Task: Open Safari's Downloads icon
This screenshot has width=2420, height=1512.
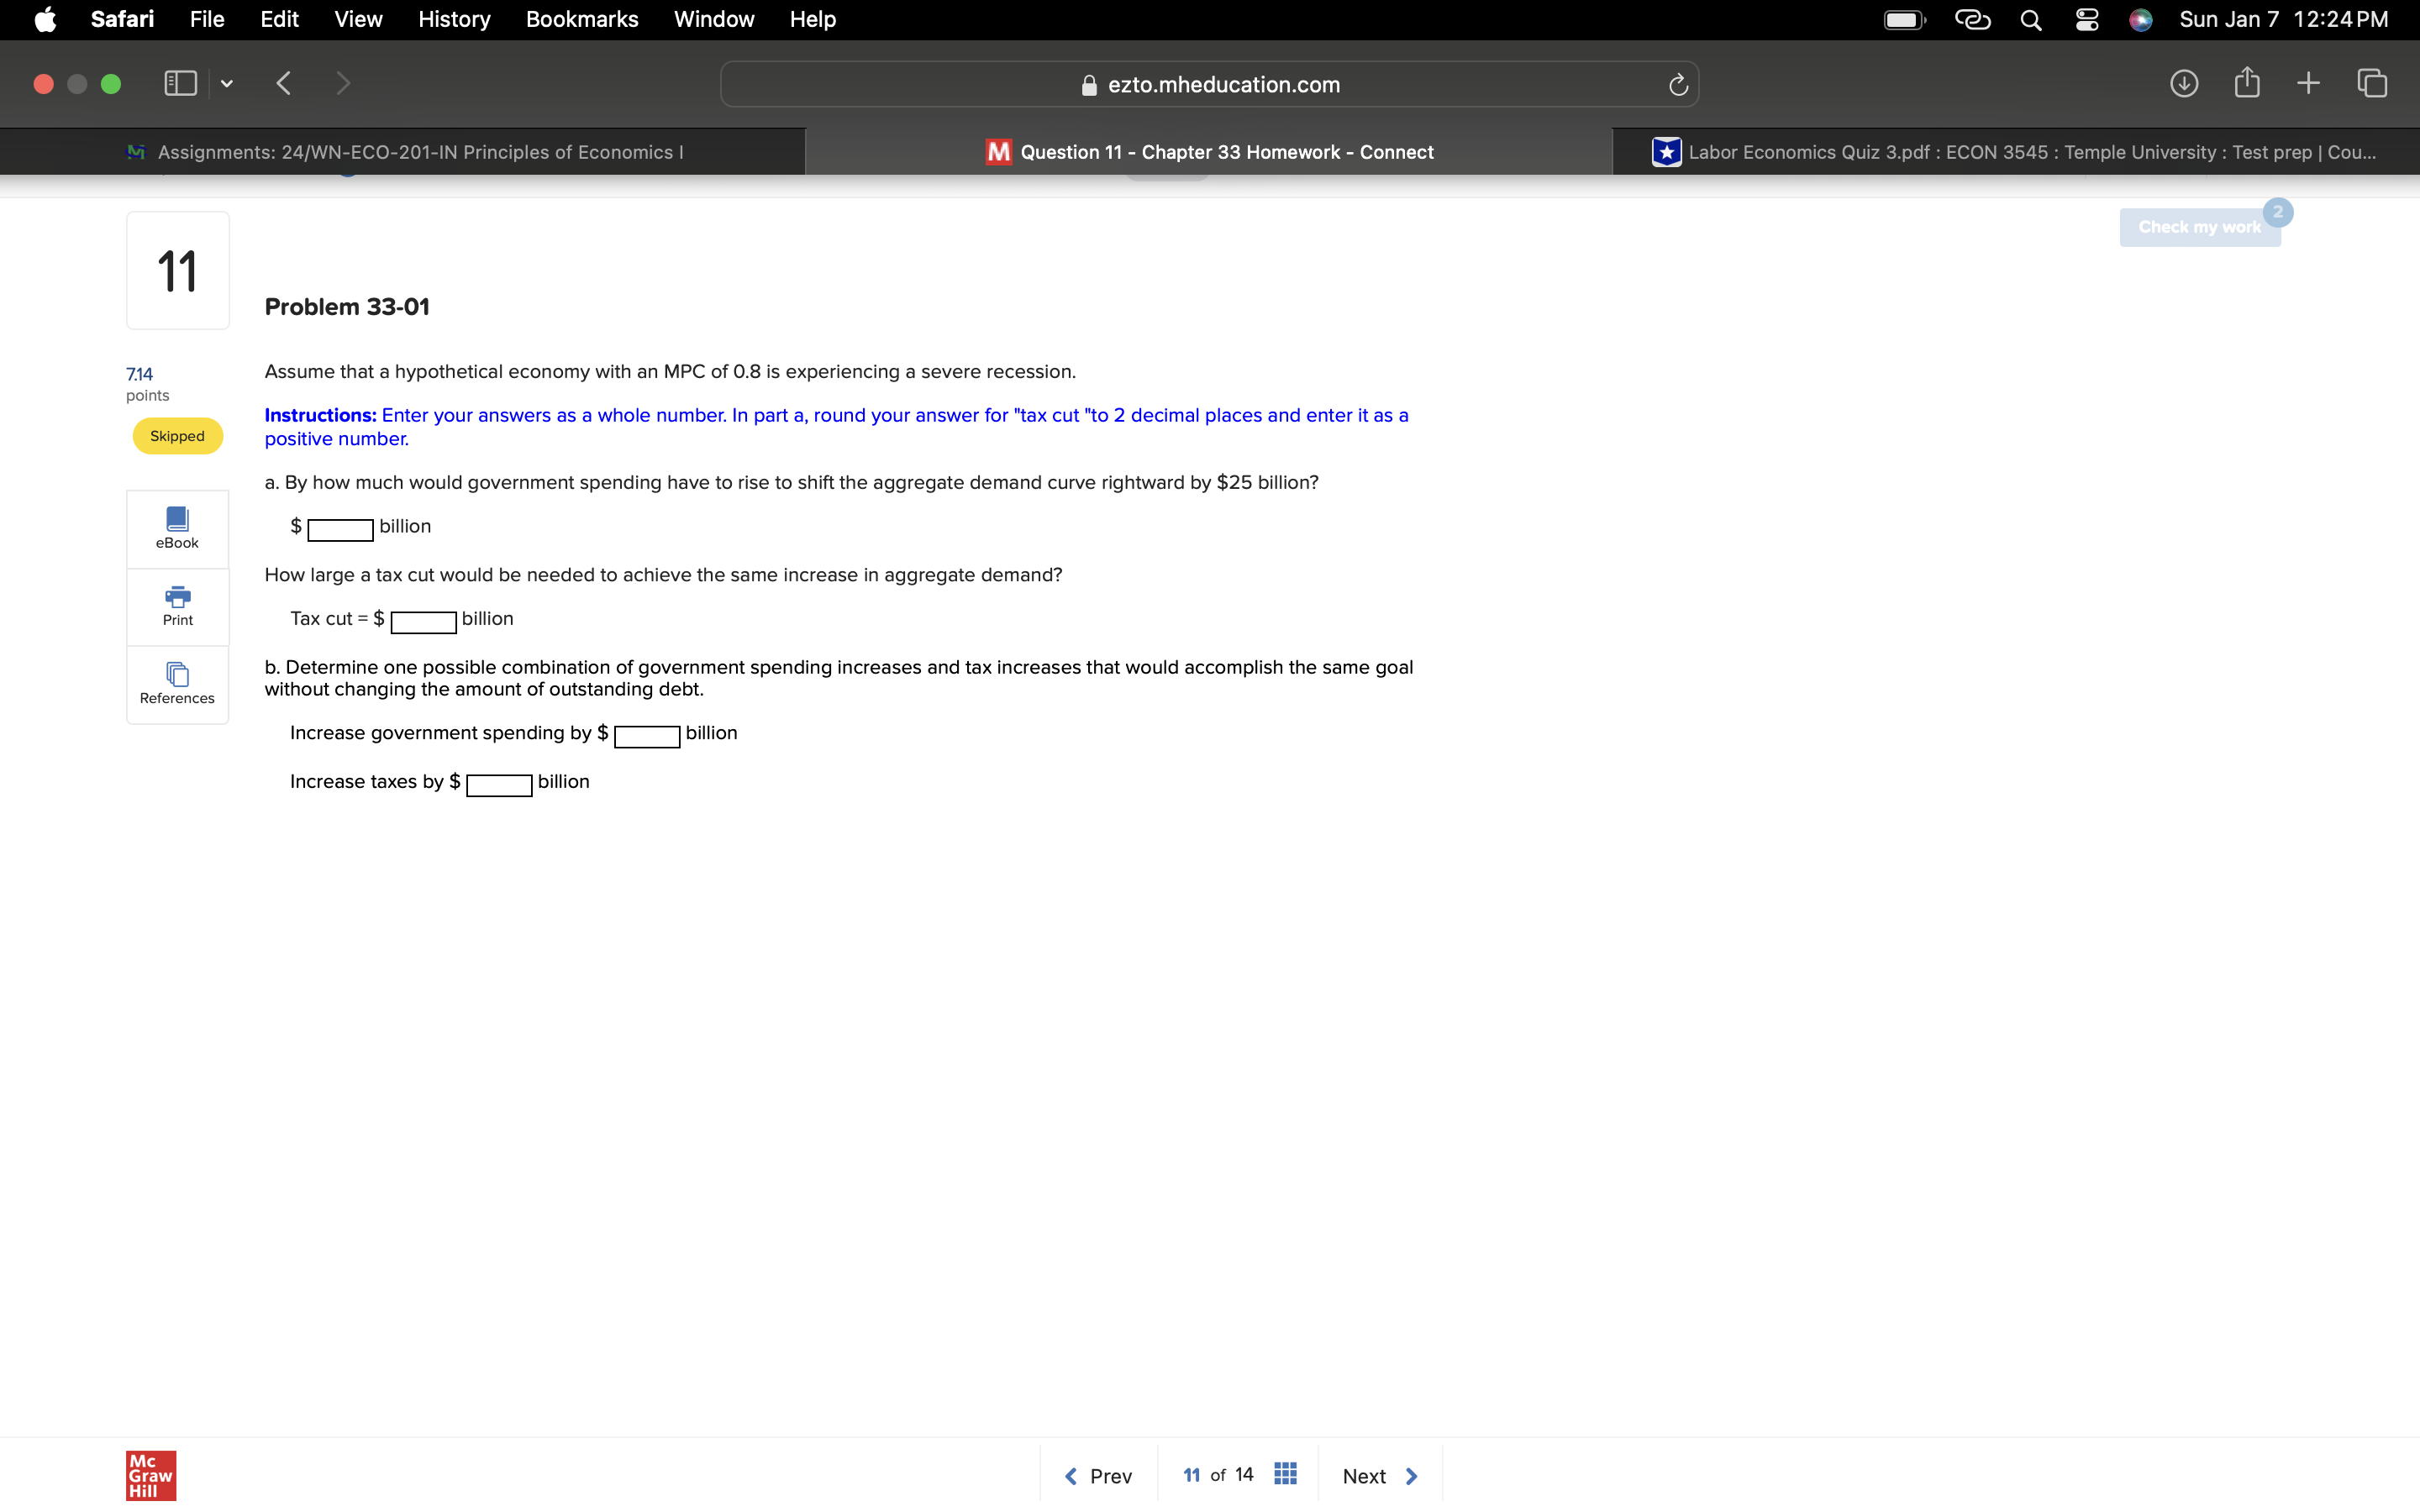Action: coord(2185,84)
